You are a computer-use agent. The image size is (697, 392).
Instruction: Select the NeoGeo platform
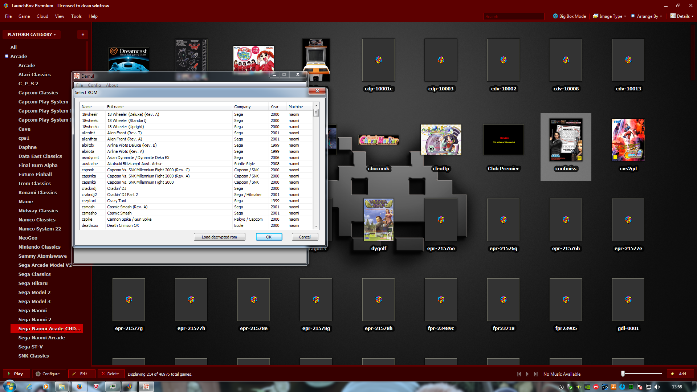click(x=28, y=238)
